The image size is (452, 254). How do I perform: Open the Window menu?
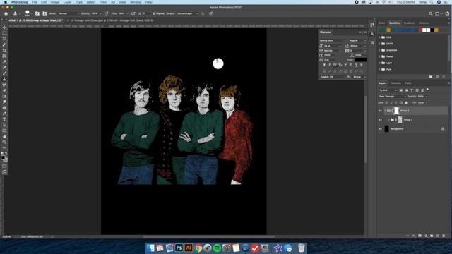136,2
